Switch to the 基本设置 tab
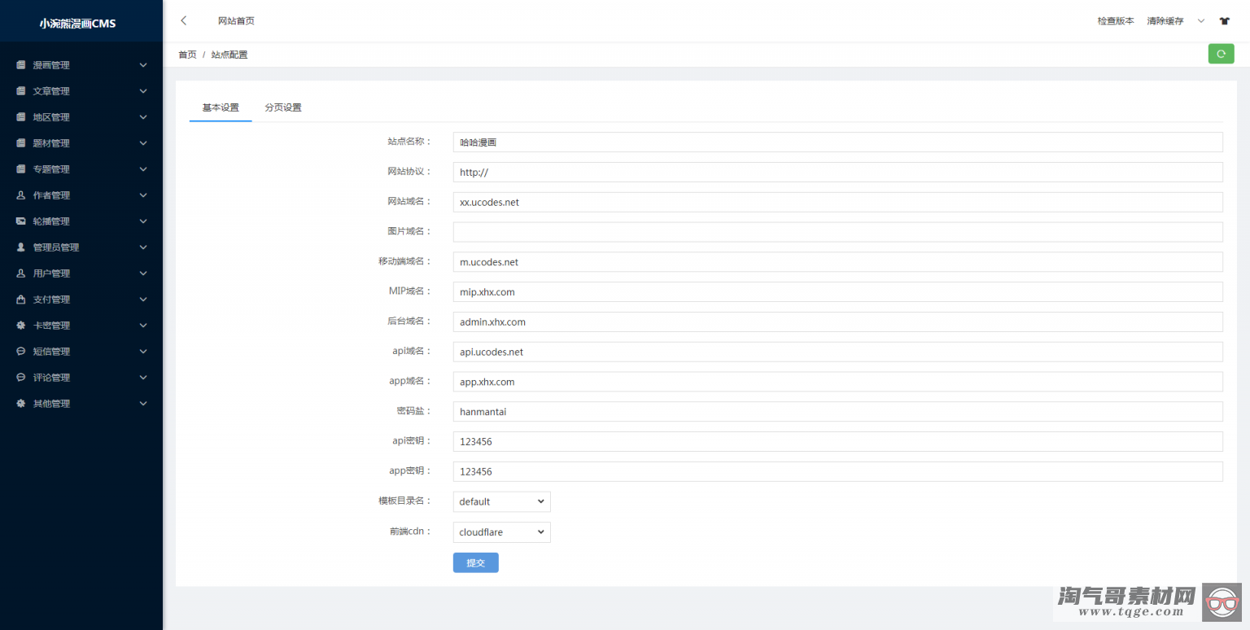 tap(221, 107)
